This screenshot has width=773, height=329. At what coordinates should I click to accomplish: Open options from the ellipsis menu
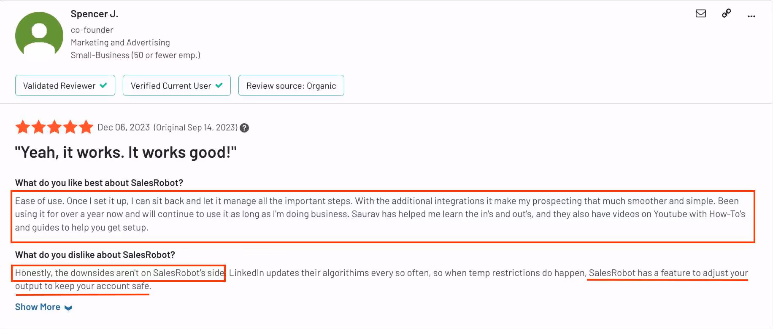pyautogui.click(x=751, y=16)
